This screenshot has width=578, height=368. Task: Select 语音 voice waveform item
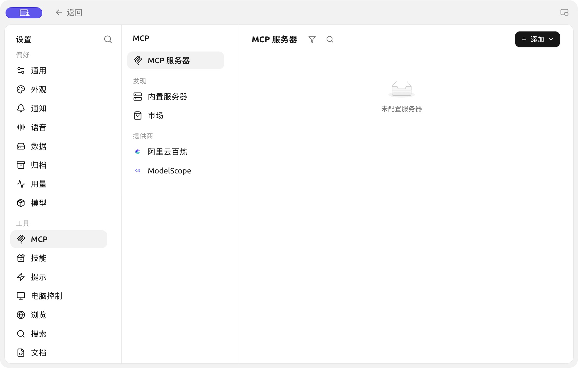pos(59,127)
